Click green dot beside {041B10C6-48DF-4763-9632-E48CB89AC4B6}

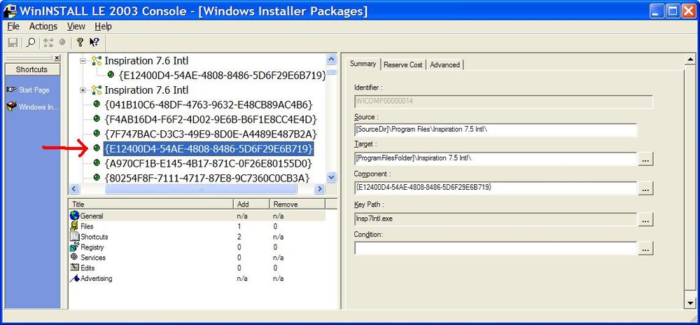point(97,104)
